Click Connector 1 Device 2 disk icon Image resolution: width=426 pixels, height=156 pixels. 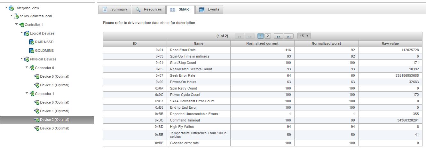[x=37, y=120]
